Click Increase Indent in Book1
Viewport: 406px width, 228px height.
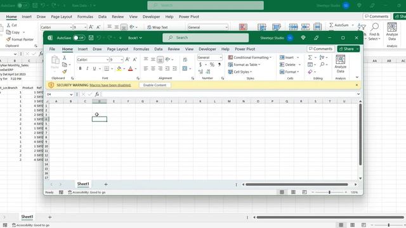(x=175, y=68)
